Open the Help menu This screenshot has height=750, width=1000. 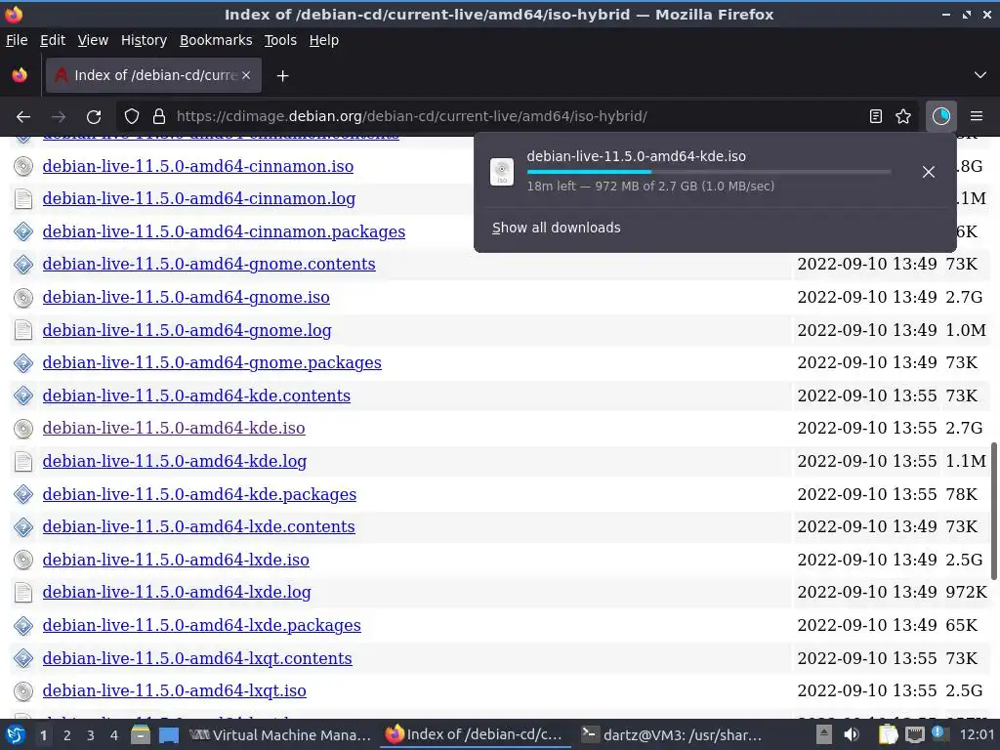[324, 40]
